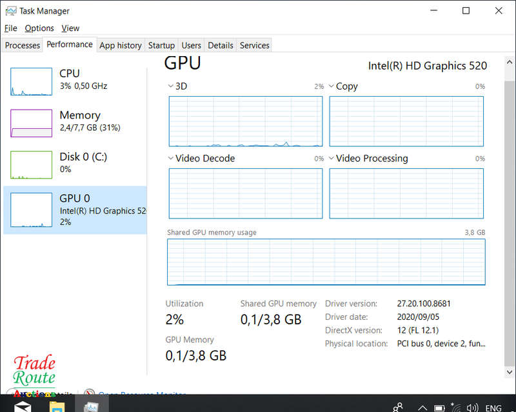
Task: Click the battery status tray icon
Action: pyautogui.click(x=439, y=408)
